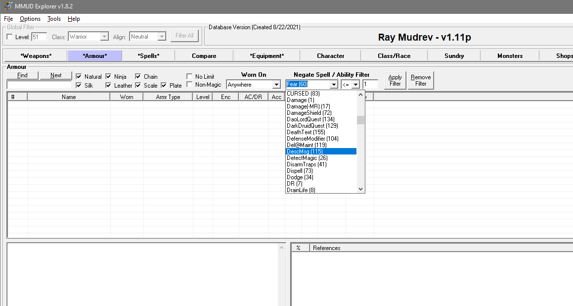Click the Remove Filter button
This screenshot has height=306, width=573.
421,80
